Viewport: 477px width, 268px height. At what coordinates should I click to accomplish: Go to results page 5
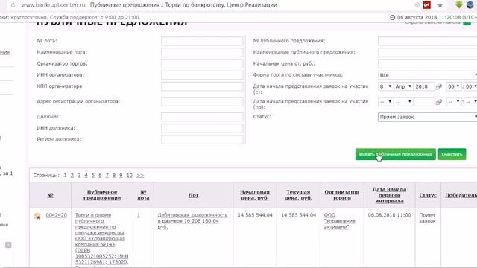click(93, 176)
